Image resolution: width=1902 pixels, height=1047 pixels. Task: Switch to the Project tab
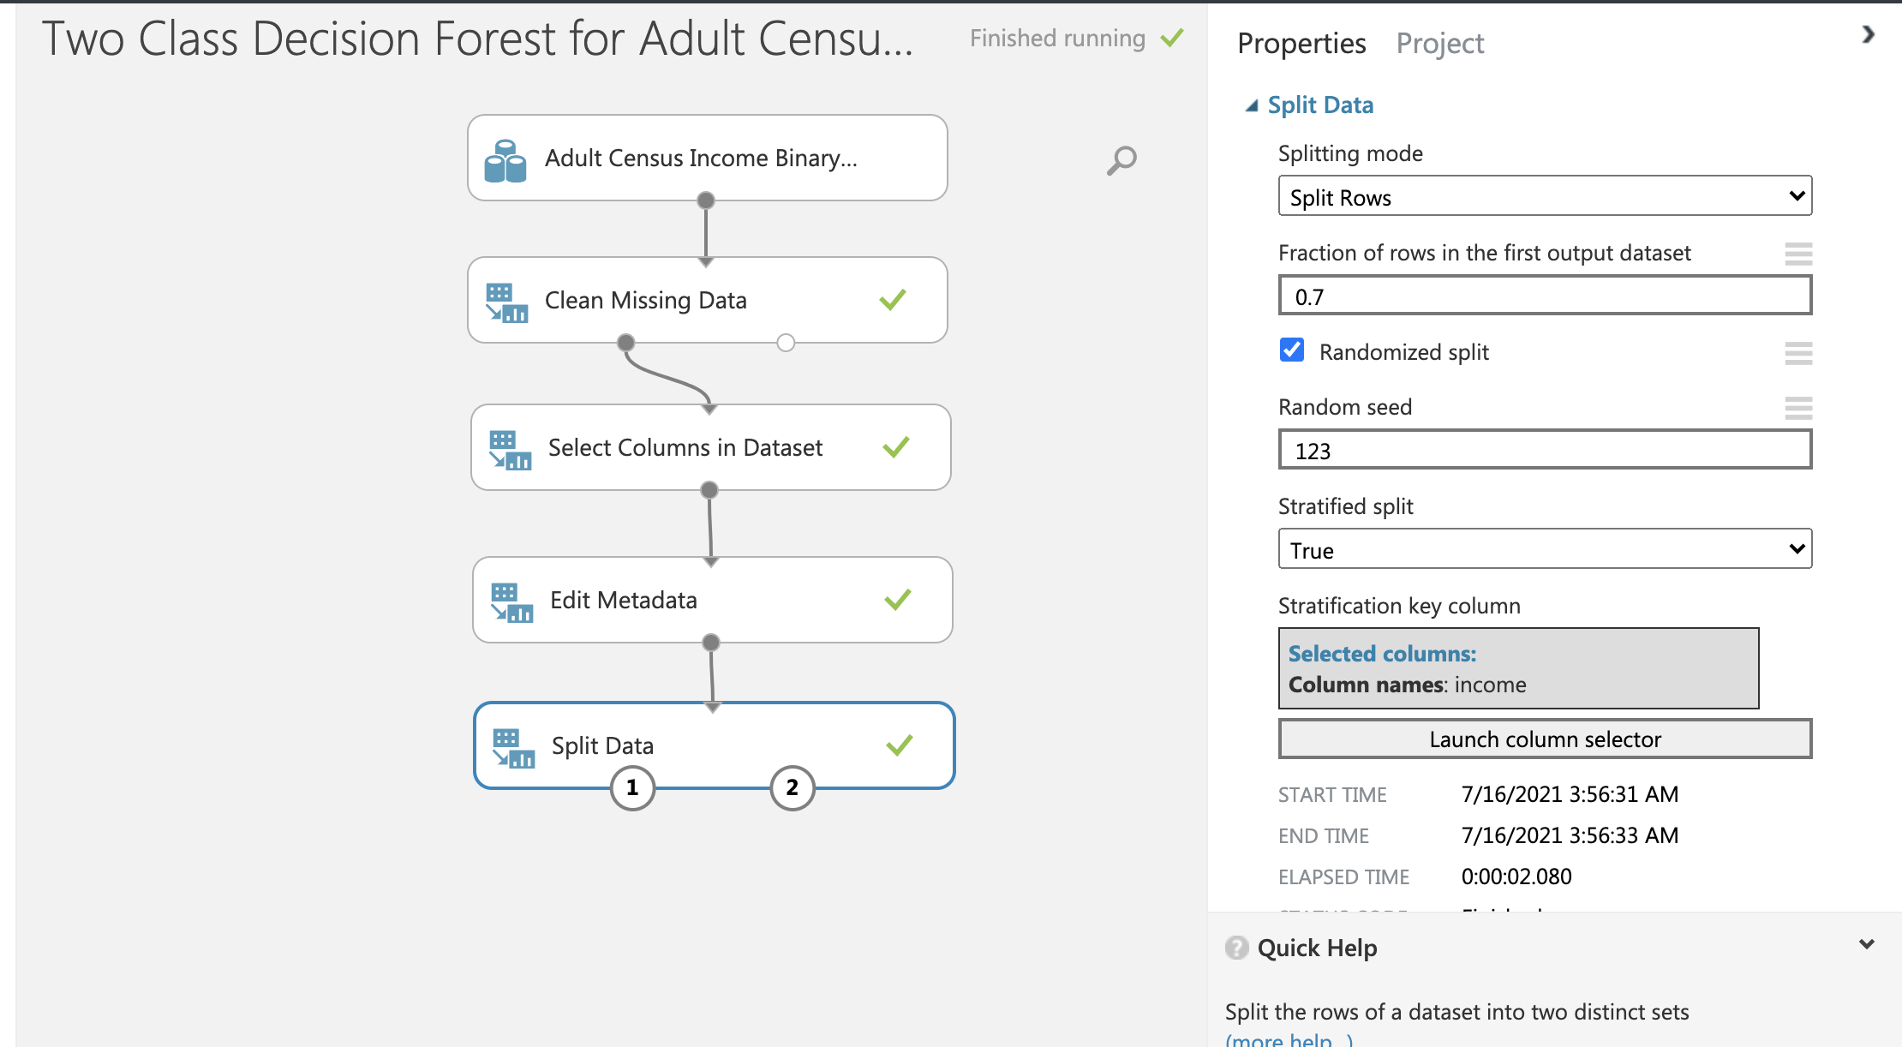click(x=1440, y=43)
